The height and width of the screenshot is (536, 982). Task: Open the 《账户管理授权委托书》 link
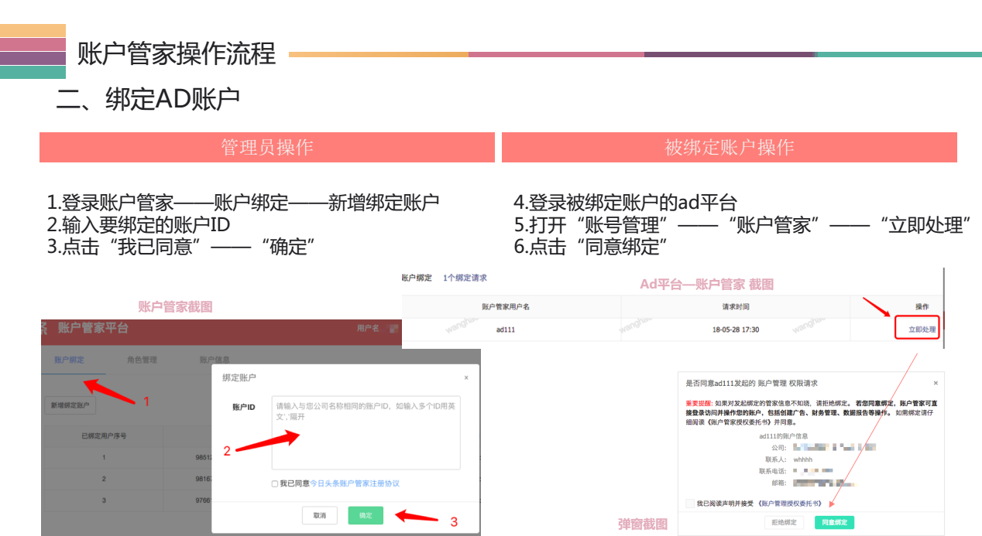pyautogui.click(x=791, y=504)
